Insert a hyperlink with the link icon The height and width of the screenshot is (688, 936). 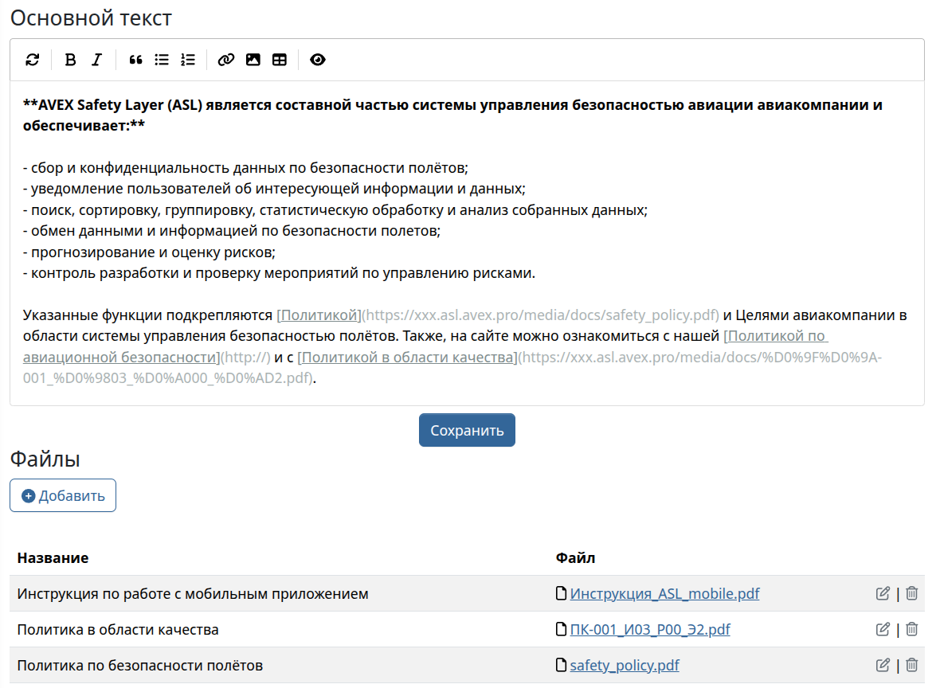pos(226,60)
